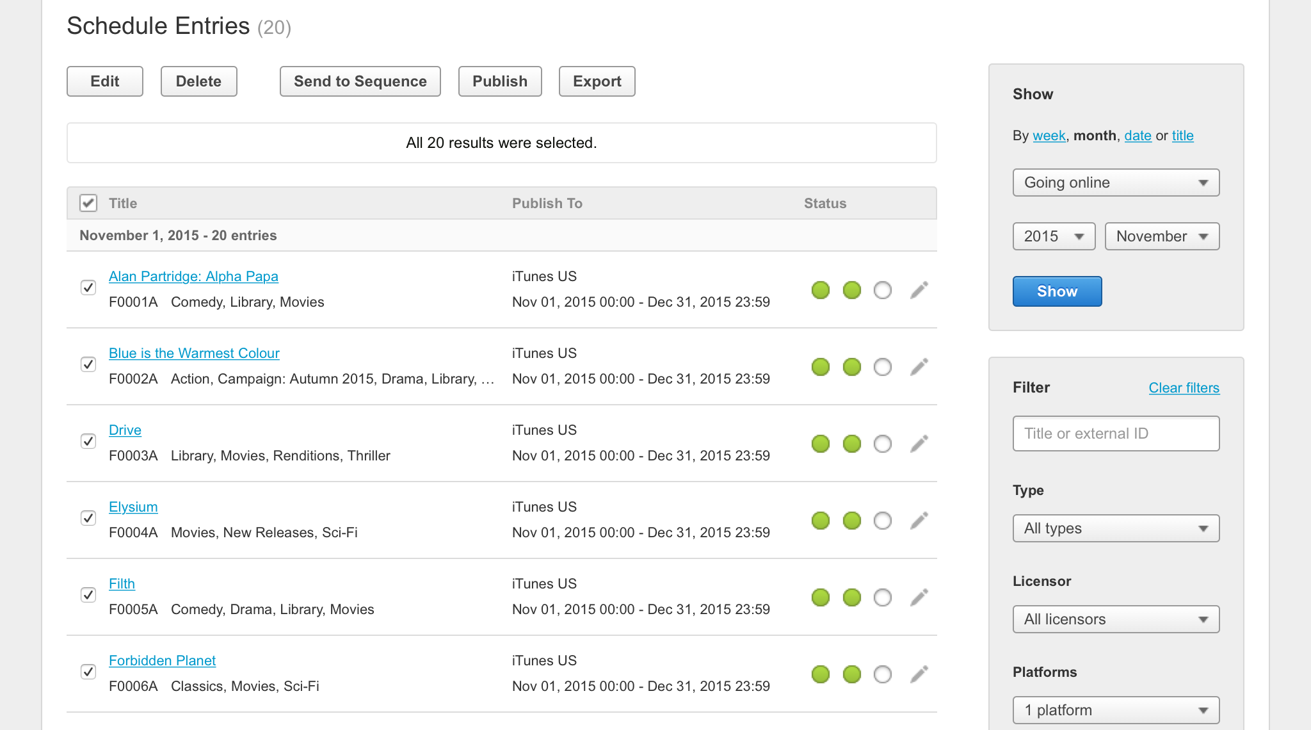Switch view to show by week
This screenshot has height=730, width=1311.
click(x=1049, y=136)
